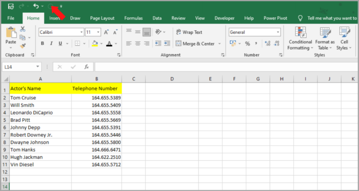359x191 pixels.
Task: Toggle Italic formatting
Action: point(51,44)
